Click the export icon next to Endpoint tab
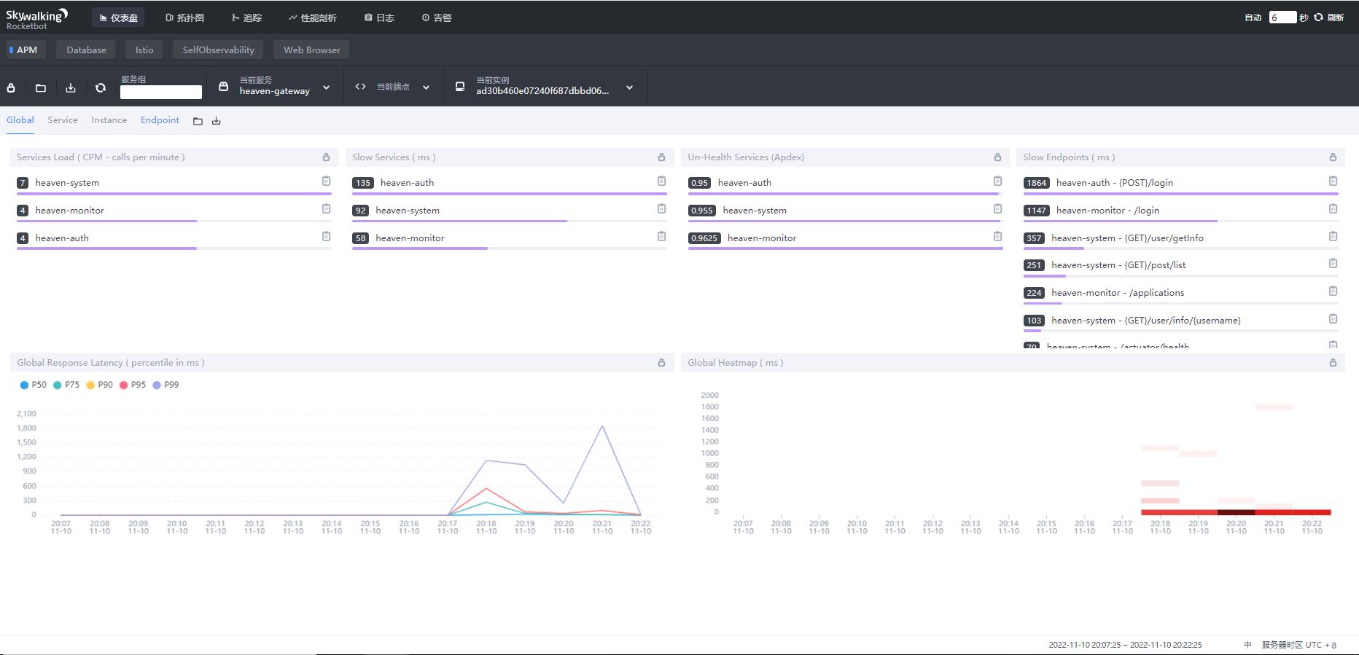The image size is (1359, 655). (x=217, y=121)
